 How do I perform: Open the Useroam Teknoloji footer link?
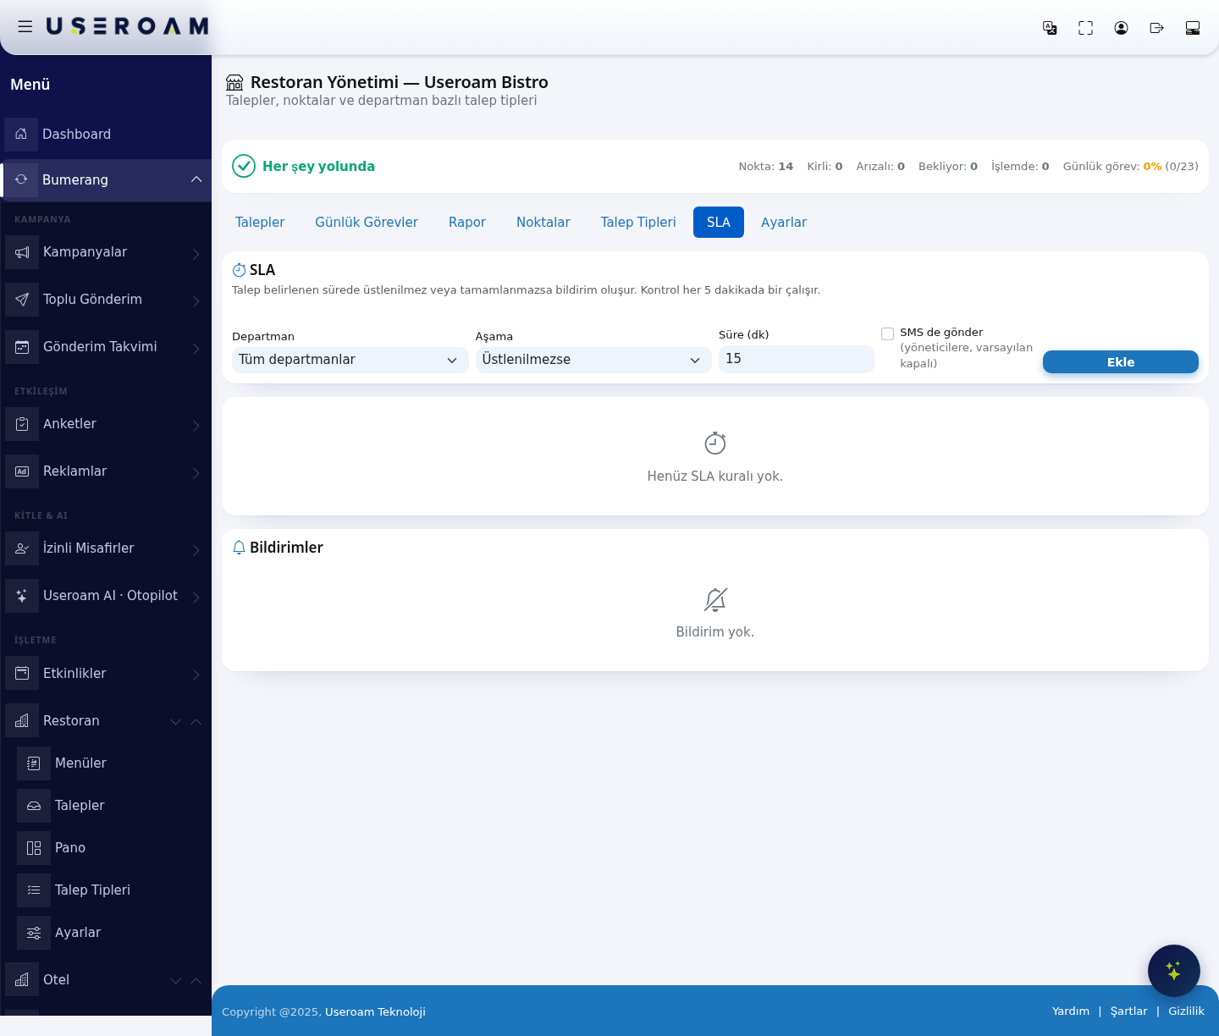click(375, 1011)
